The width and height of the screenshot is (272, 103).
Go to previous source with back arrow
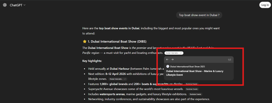[x=167, y=59]
